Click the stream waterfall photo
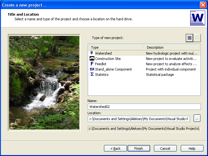Screen dimensions: 208x156 pos(44,83)
